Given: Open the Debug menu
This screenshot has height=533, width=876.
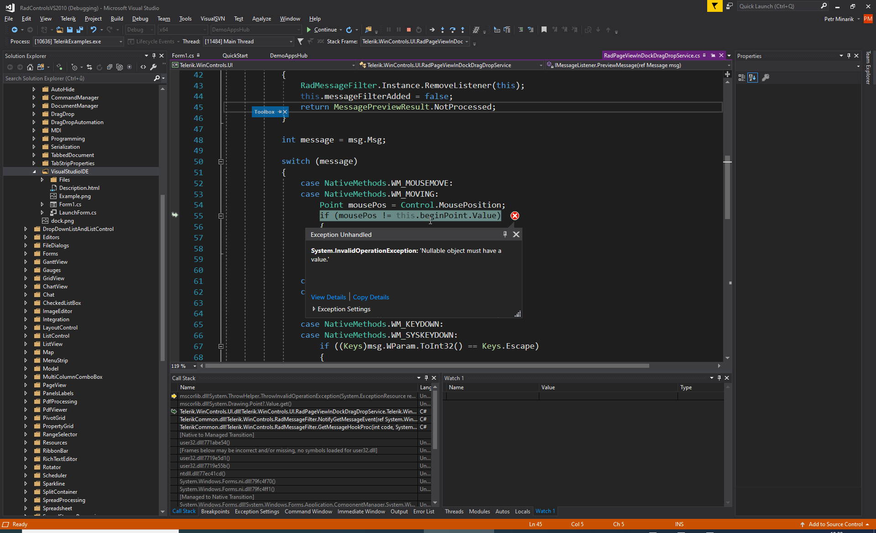Looking at the screenshot, I should point(140,19).
